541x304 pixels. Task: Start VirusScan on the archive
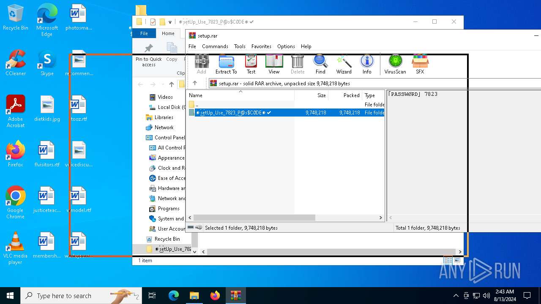point(395,64)
